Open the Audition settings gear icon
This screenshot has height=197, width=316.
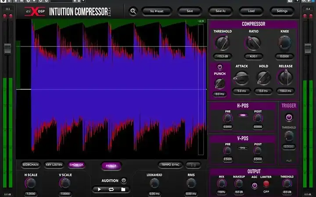click(123, 180)
